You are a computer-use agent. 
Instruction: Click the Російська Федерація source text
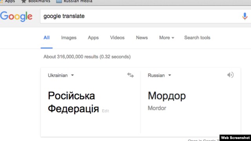click(x=73, y=102)
